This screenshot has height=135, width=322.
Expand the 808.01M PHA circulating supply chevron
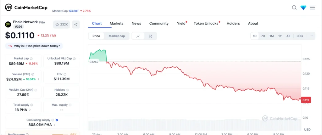(x=54, y=125)
